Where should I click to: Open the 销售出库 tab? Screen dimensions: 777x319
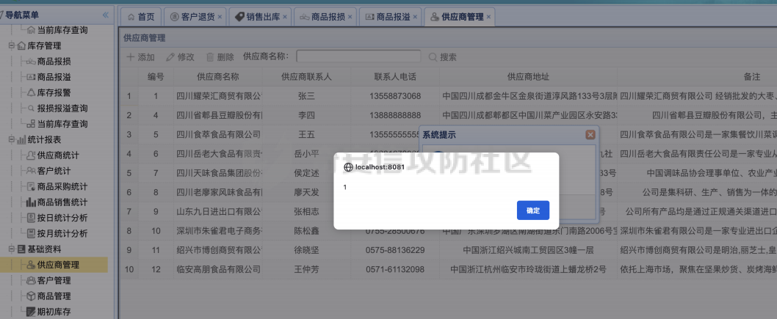(x=259, y=17)
